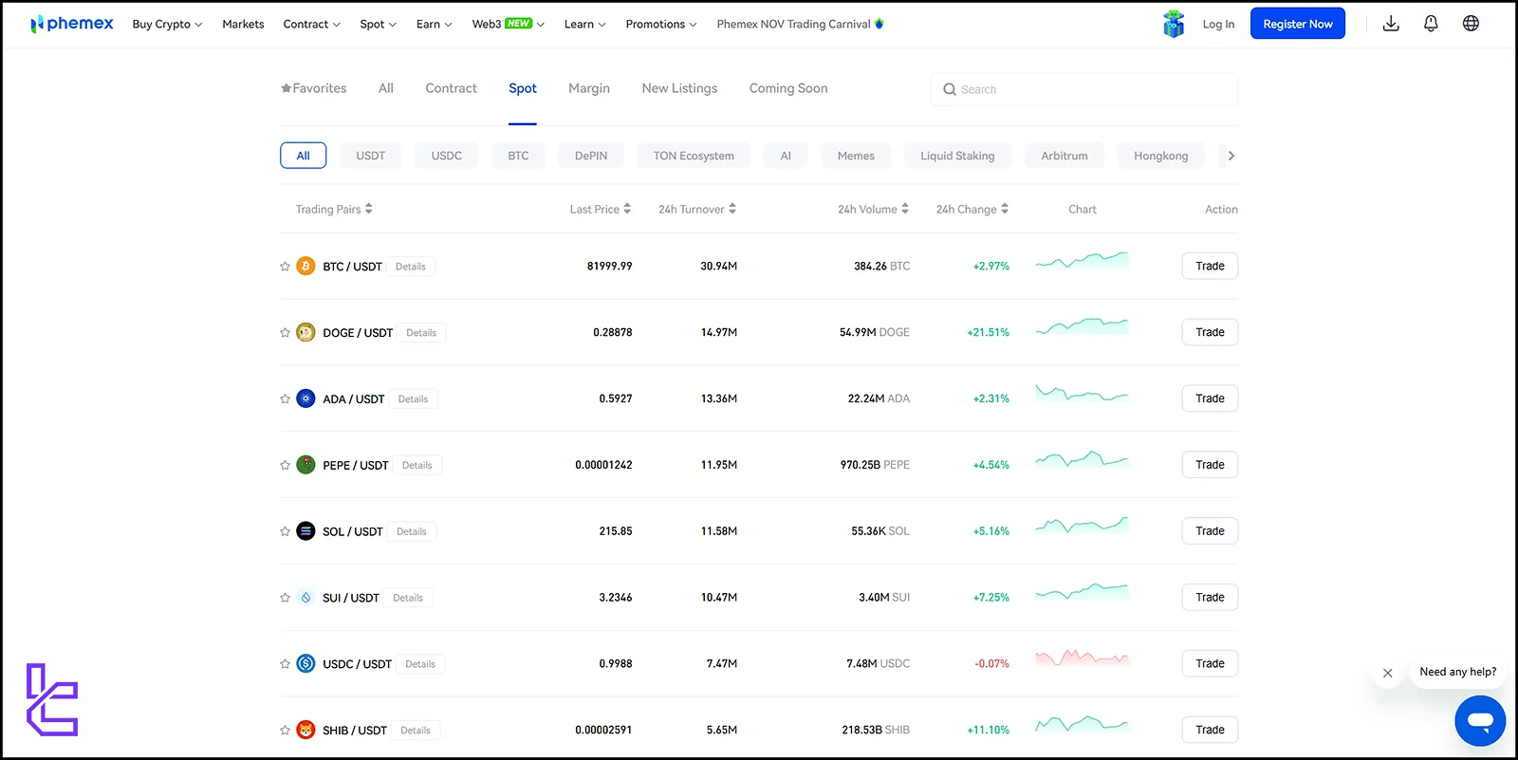This screenshot has height=760, width=1518.
Task: Sort by 24h Turnover
Action: click(697, 209)
